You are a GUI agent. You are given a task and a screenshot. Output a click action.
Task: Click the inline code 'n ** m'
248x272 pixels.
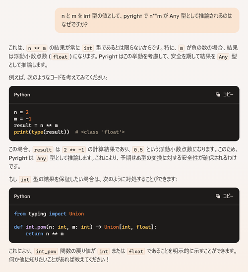coord(37,48)
